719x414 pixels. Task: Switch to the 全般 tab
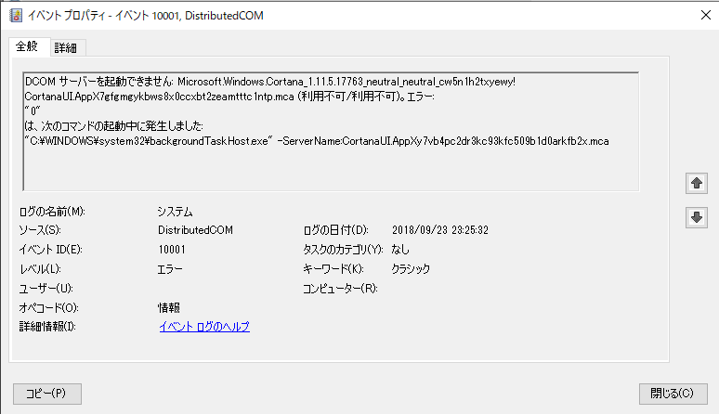pos(27,46)
